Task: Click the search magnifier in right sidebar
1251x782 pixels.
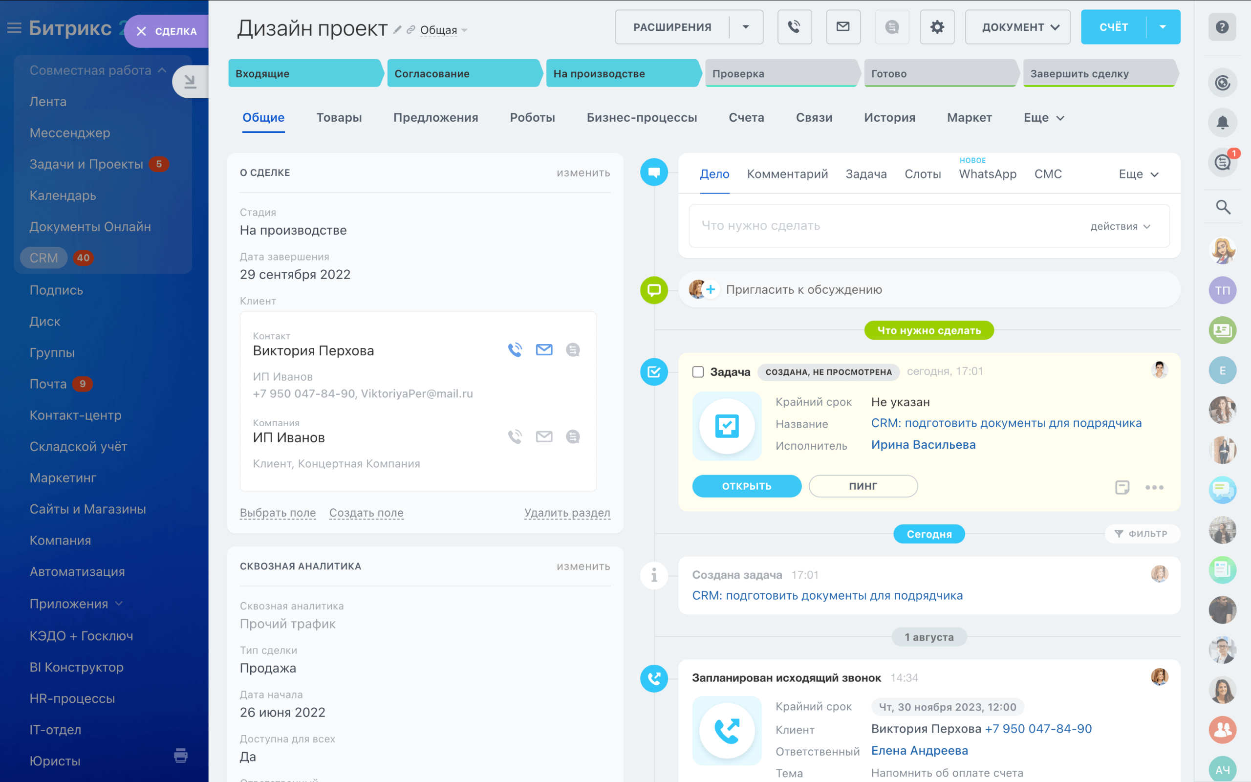Action: 1222,207
